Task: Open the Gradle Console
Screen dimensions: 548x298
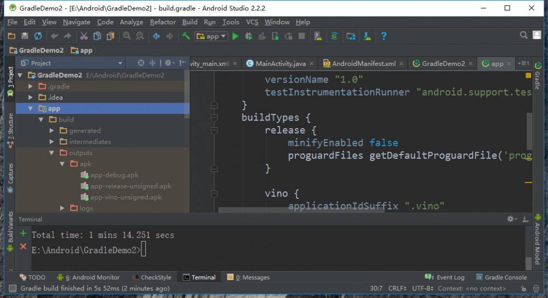Action: [501, 277]
